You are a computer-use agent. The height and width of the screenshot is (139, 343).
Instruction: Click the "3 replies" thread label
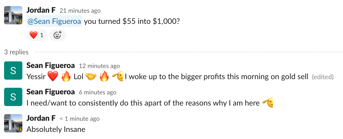pos(16,52)
